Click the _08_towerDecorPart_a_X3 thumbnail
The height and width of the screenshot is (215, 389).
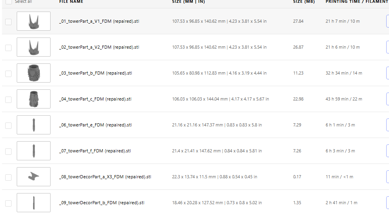[x=33, y=177]
